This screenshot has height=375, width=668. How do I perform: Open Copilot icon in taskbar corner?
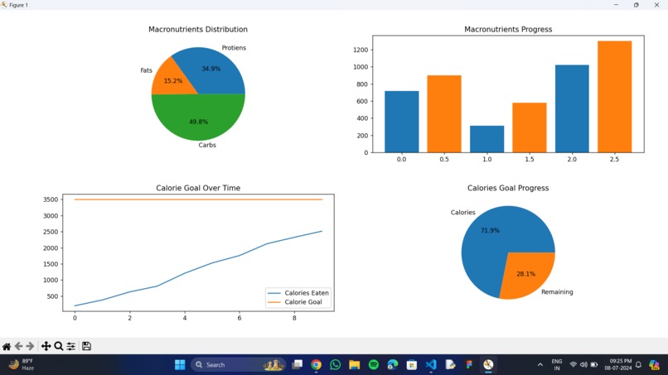654,365
